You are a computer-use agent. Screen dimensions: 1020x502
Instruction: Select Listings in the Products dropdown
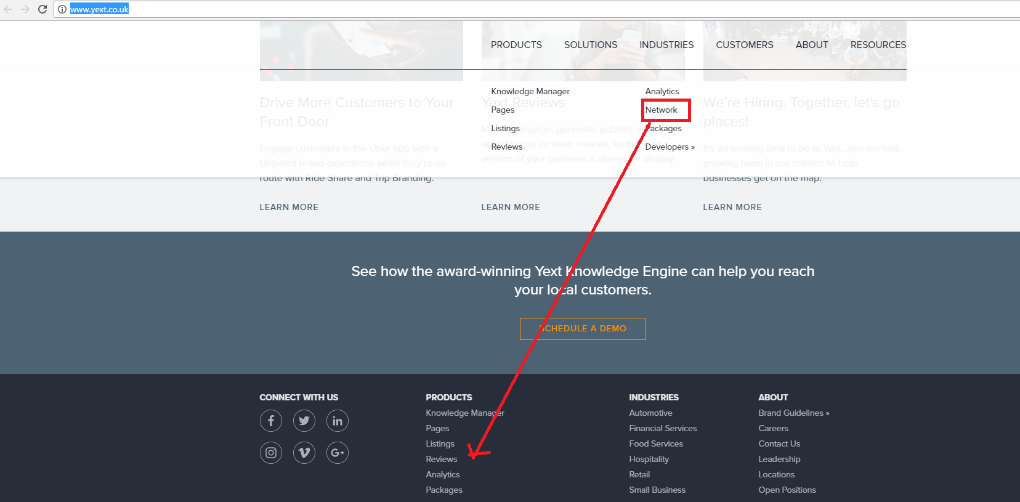click(x=506, y=128)
